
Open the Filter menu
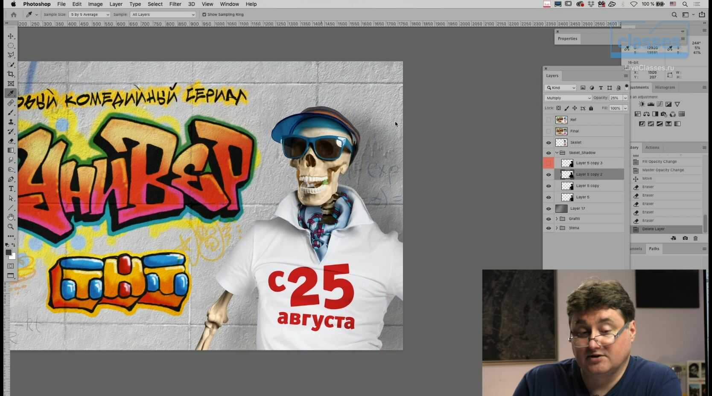click(175, 4)
